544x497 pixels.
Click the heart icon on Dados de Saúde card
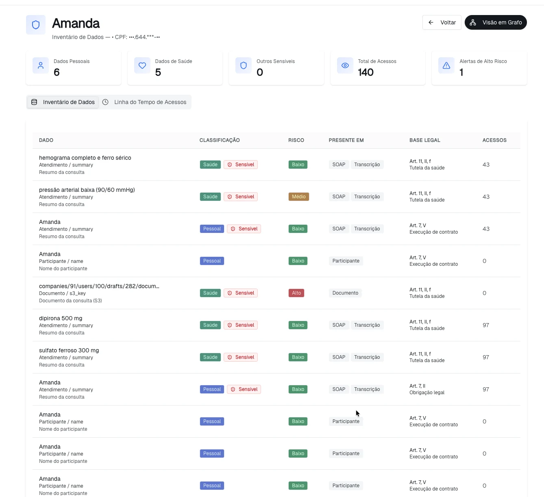(142, 65)
